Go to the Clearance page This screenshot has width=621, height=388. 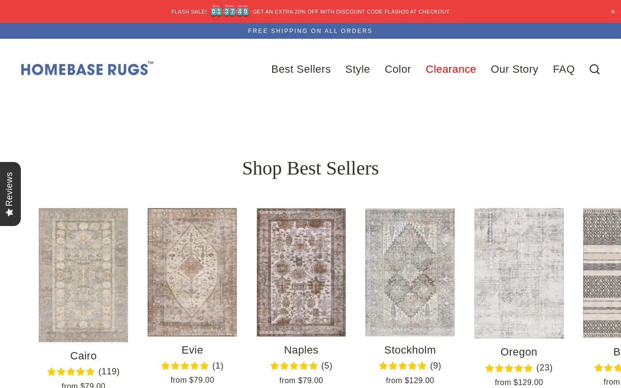(x=451, y=69)
